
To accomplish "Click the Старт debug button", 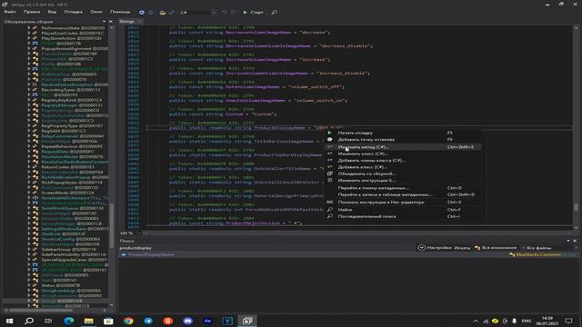I will 253,12.
